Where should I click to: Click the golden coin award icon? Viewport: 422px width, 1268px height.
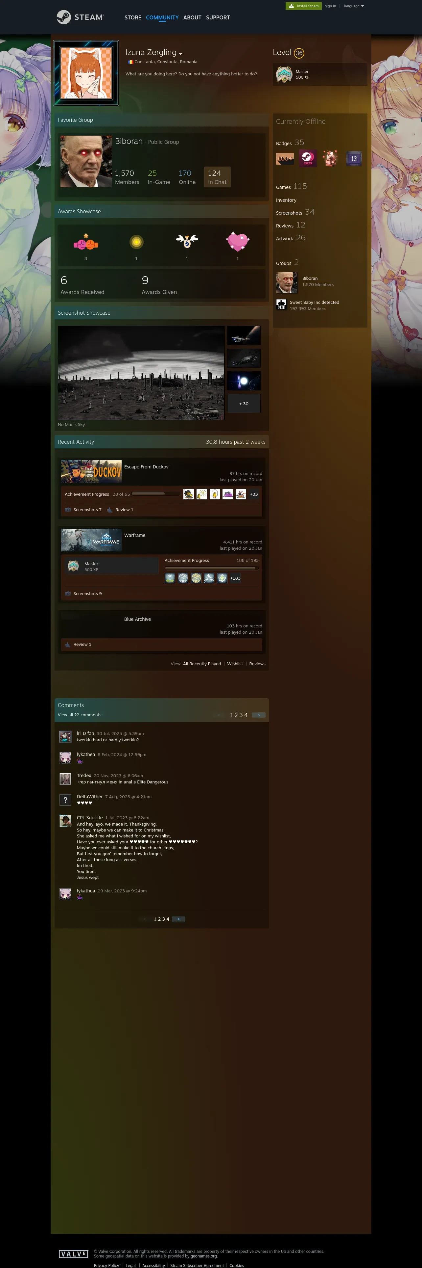pos(136,242)
